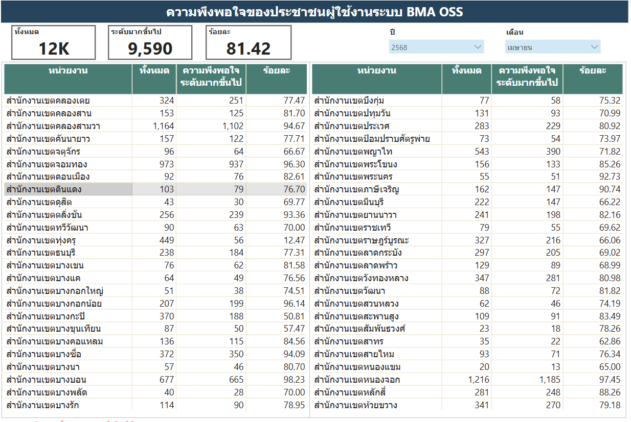Select row สำนักงานเขตราษฎร์บูรณะ
The image size is (631, 422).
point(467,240)
